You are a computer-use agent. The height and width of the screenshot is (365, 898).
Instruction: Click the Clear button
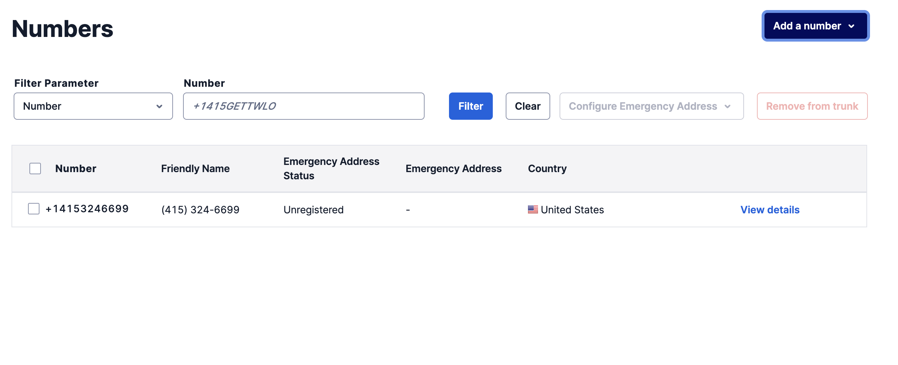pyautogui.click(x=528, y=106)
